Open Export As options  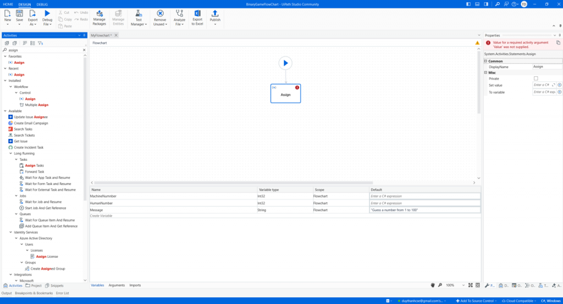32,17
